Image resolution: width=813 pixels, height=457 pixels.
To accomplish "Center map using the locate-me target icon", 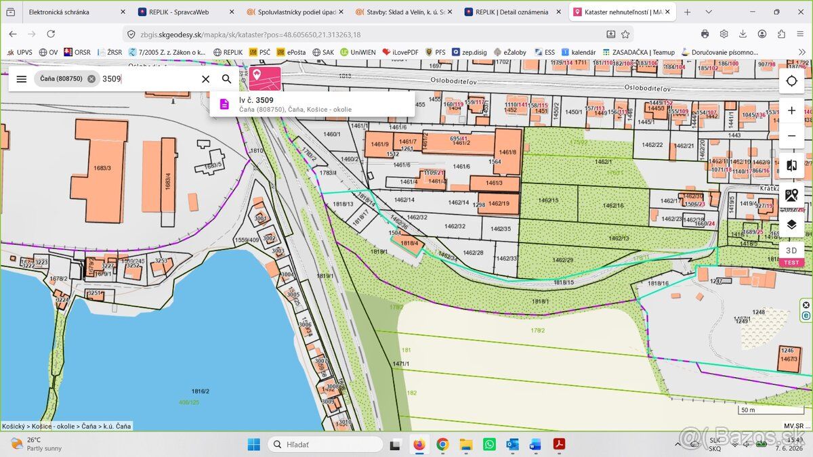I will tap(791, 81).
